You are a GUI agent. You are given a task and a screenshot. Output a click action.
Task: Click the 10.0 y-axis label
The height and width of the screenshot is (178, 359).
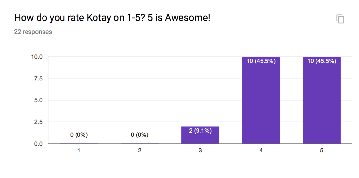coord(37,57)
